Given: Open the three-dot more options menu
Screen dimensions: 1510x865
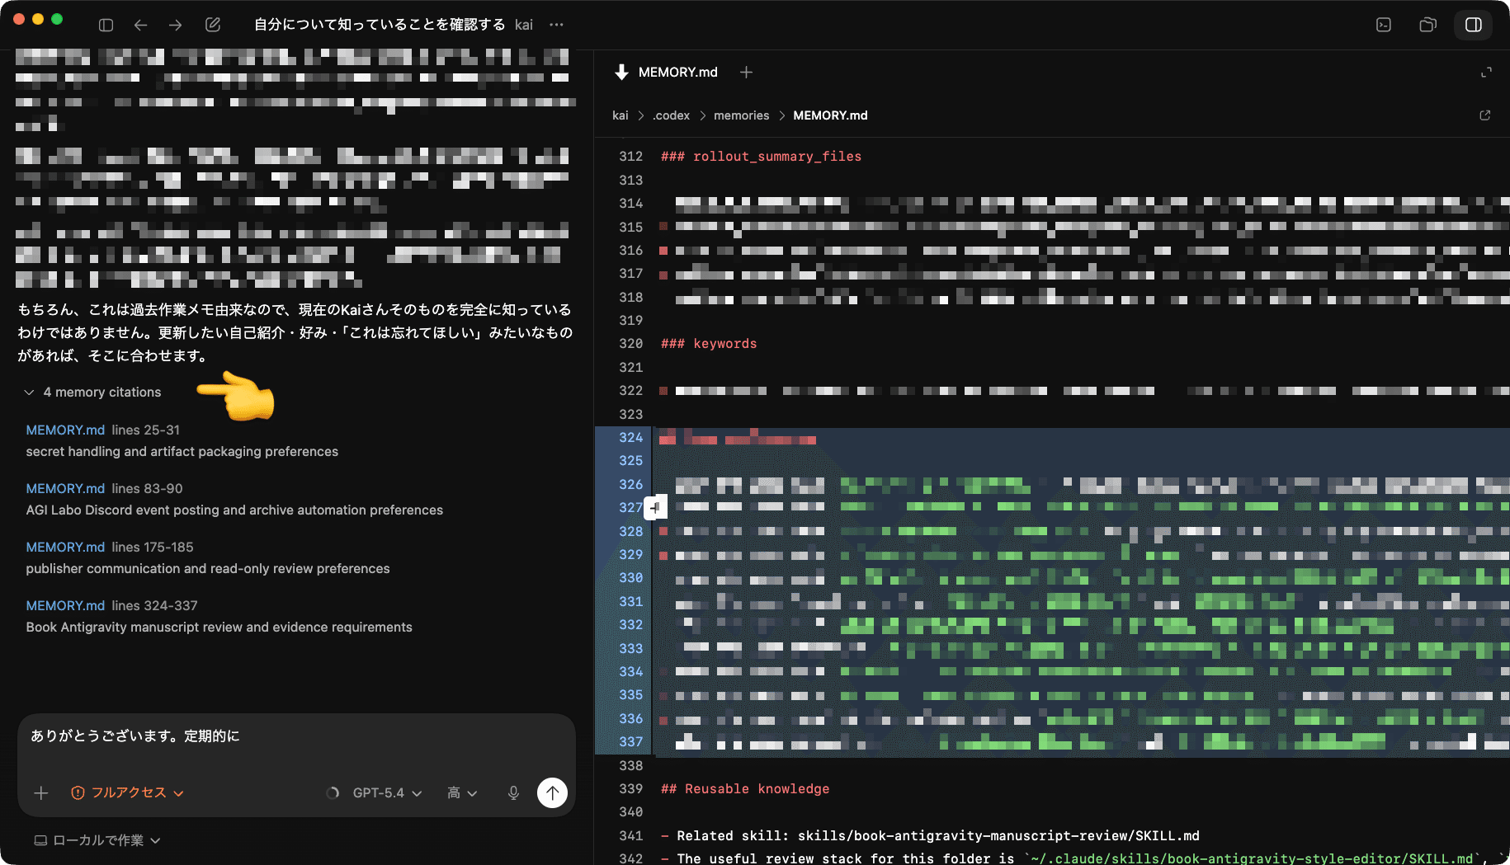Looking at the screenshot, I should (x=557, y=25).
